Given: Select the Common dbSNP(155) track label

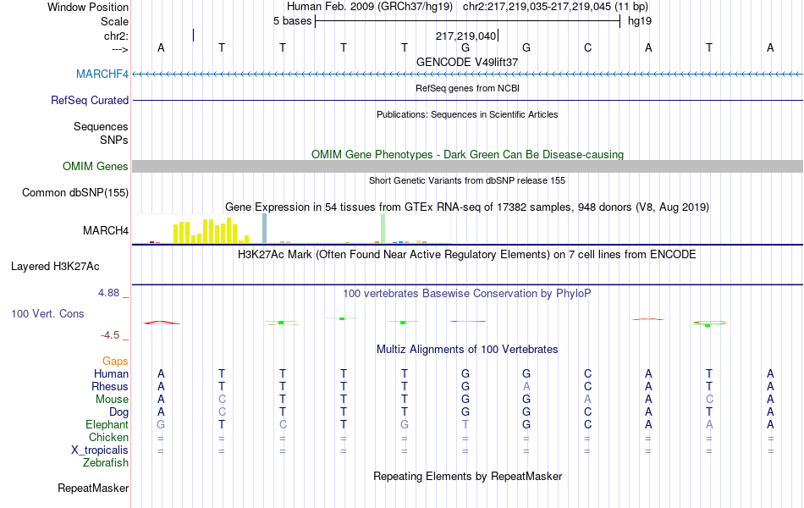Looking at the screenshot, I should (x=74, y=192).
